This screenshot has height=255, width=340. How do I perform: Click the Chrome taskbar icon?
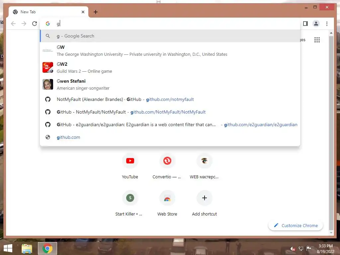point(47,248)
